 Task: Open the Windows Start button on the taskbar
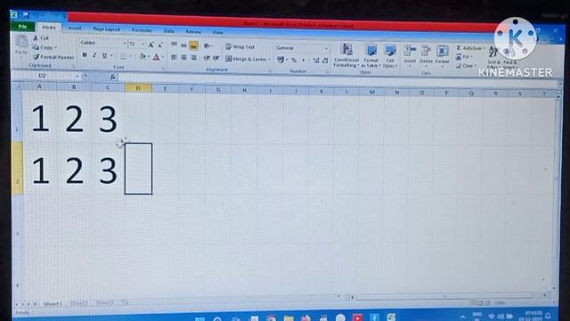click(199, 319)
